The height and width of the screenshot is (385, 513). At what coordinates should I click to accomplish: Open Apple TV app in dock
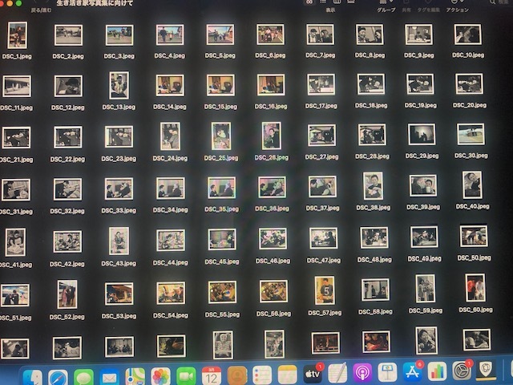click(312, 374)
